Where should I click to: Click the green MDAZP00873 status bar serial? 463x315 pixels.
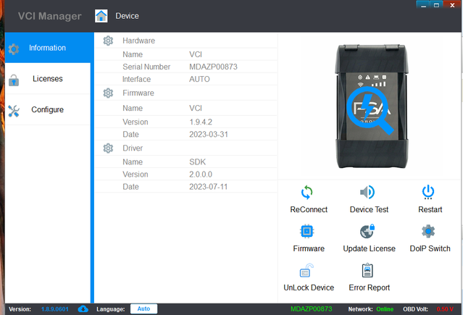[x=312, y=309]
